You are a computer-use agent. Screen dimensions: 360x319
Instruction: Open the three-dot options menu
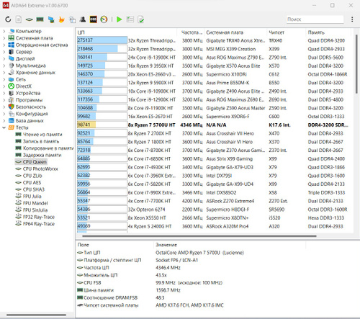point(352,19)
